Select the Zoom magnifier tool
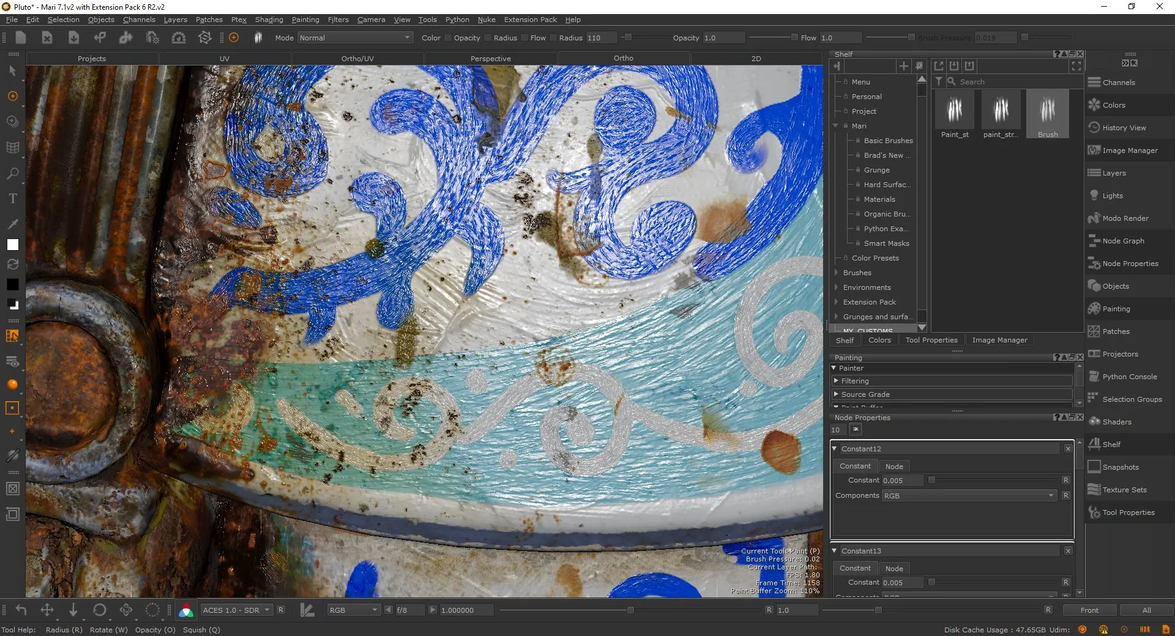This screenshot has height=636, width=1175. (12, 174)
